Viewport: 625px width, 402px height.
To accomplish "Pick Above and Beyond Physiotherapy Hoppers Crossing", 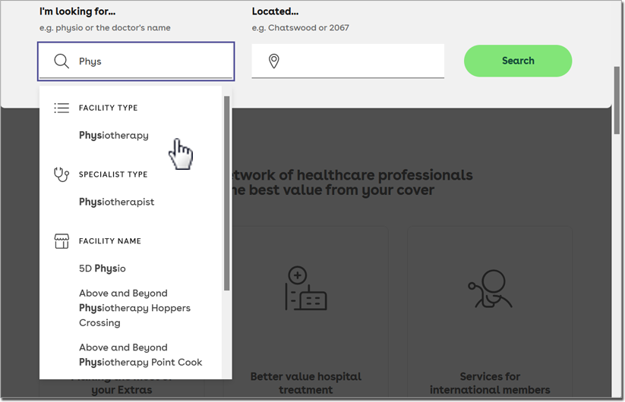I will pyautogui.click(x=134, y=308).
